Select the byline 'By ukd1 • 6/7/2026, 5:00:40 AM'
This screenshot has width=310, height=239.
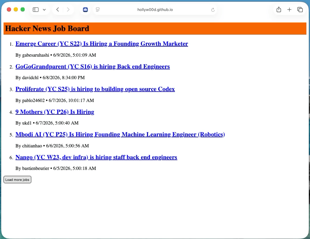click(47, 123)
